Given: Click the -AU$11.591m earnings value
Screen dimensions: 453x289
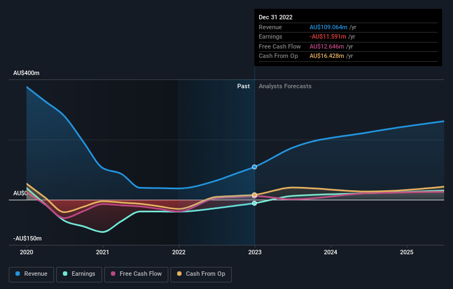Looking at the screenshot, I should point(328,36).
